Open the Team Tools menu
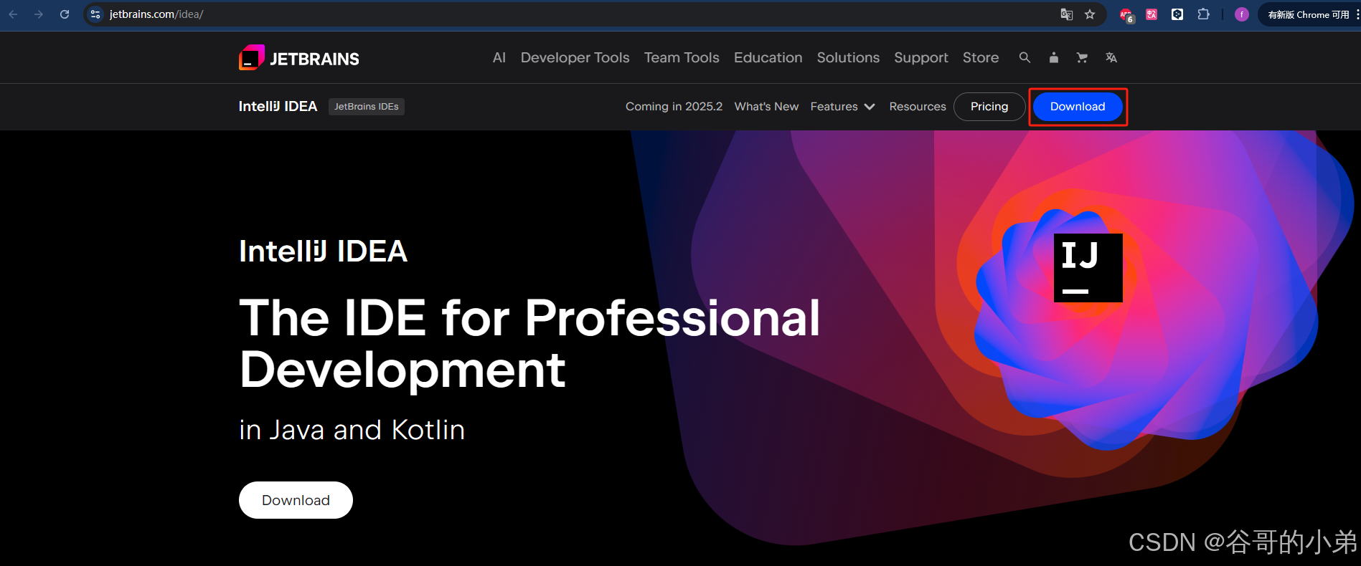Image resolution: width=1361 pixels, height=566 pixels. [682, 57]
